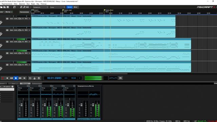Open the Дорожка menu

click(x=22, y=4)
